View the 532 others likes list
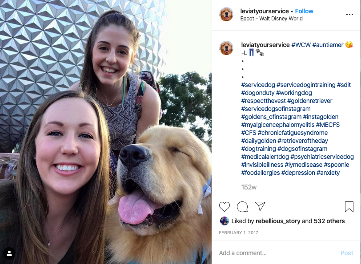The height and width of the screenshot is (264, 361). 329,221
